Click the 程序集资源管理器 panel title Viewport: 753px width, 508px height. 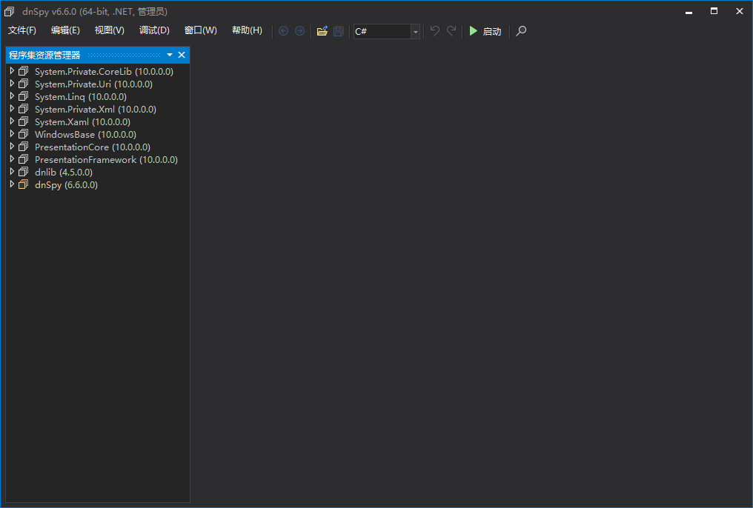44,55
